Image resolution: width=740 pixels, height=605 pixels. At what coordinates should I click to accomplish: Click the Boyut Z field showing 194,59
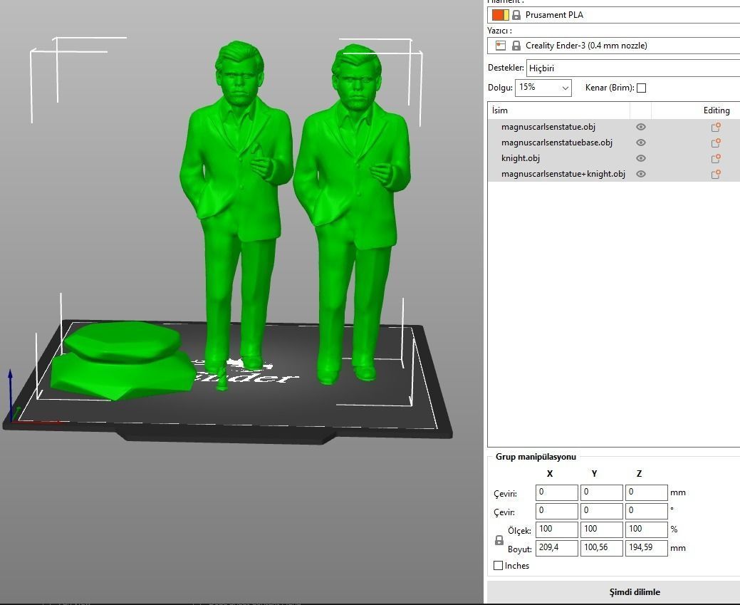point(647,548)
